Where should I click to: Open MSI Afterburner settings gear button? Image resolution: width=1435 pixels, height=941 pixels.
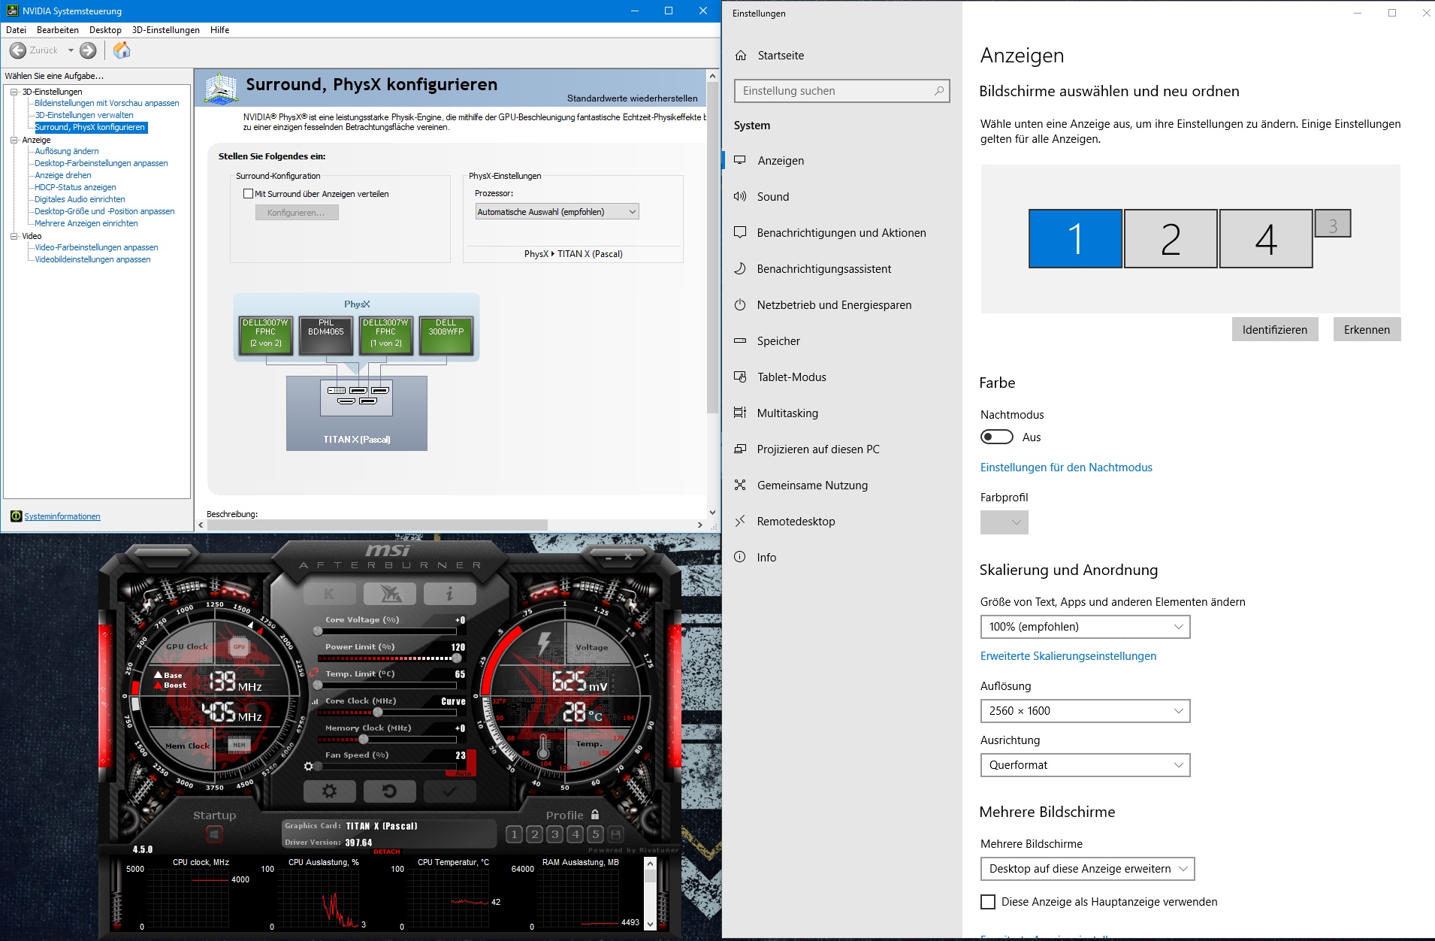tap(329, 791)
